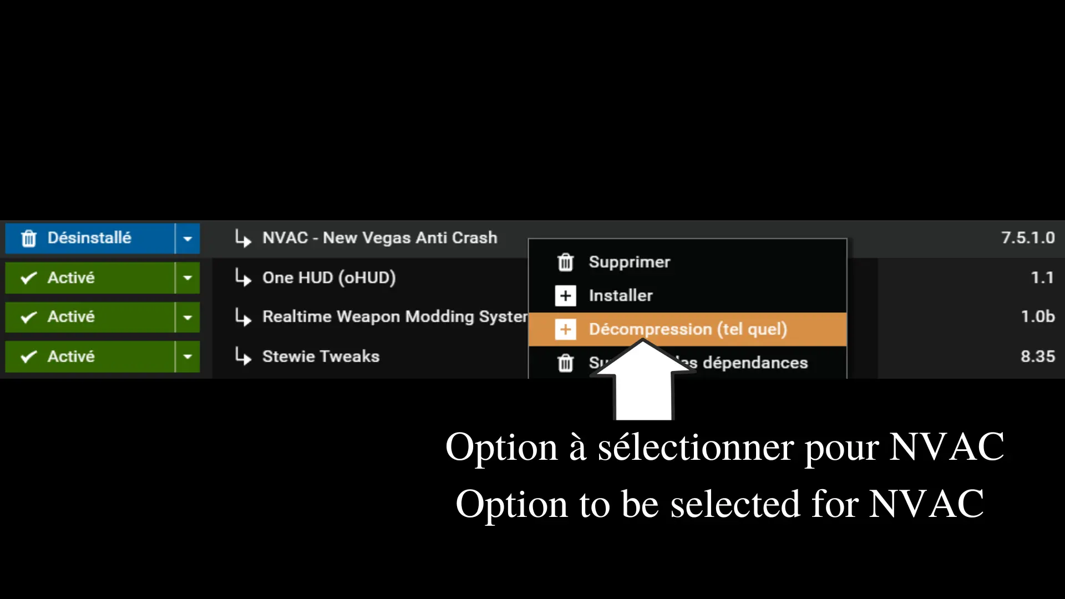The image size is (1065, 599).
Task: Expand the dropdown arrow on second Activé button
Action: pos(187,317)
